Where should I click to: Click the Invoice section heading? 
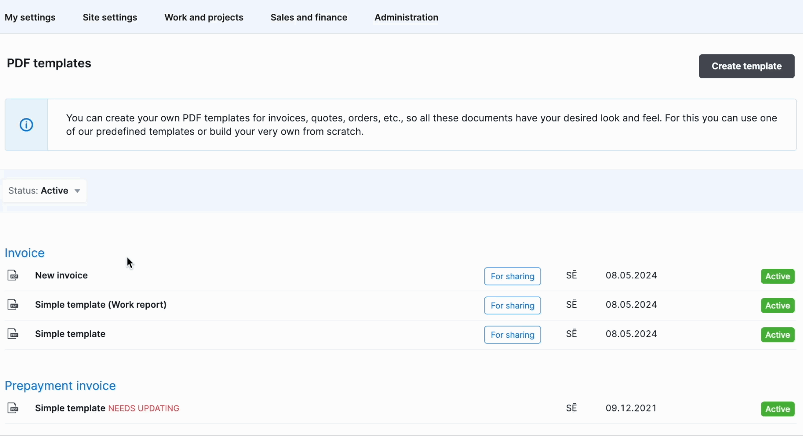25,253
